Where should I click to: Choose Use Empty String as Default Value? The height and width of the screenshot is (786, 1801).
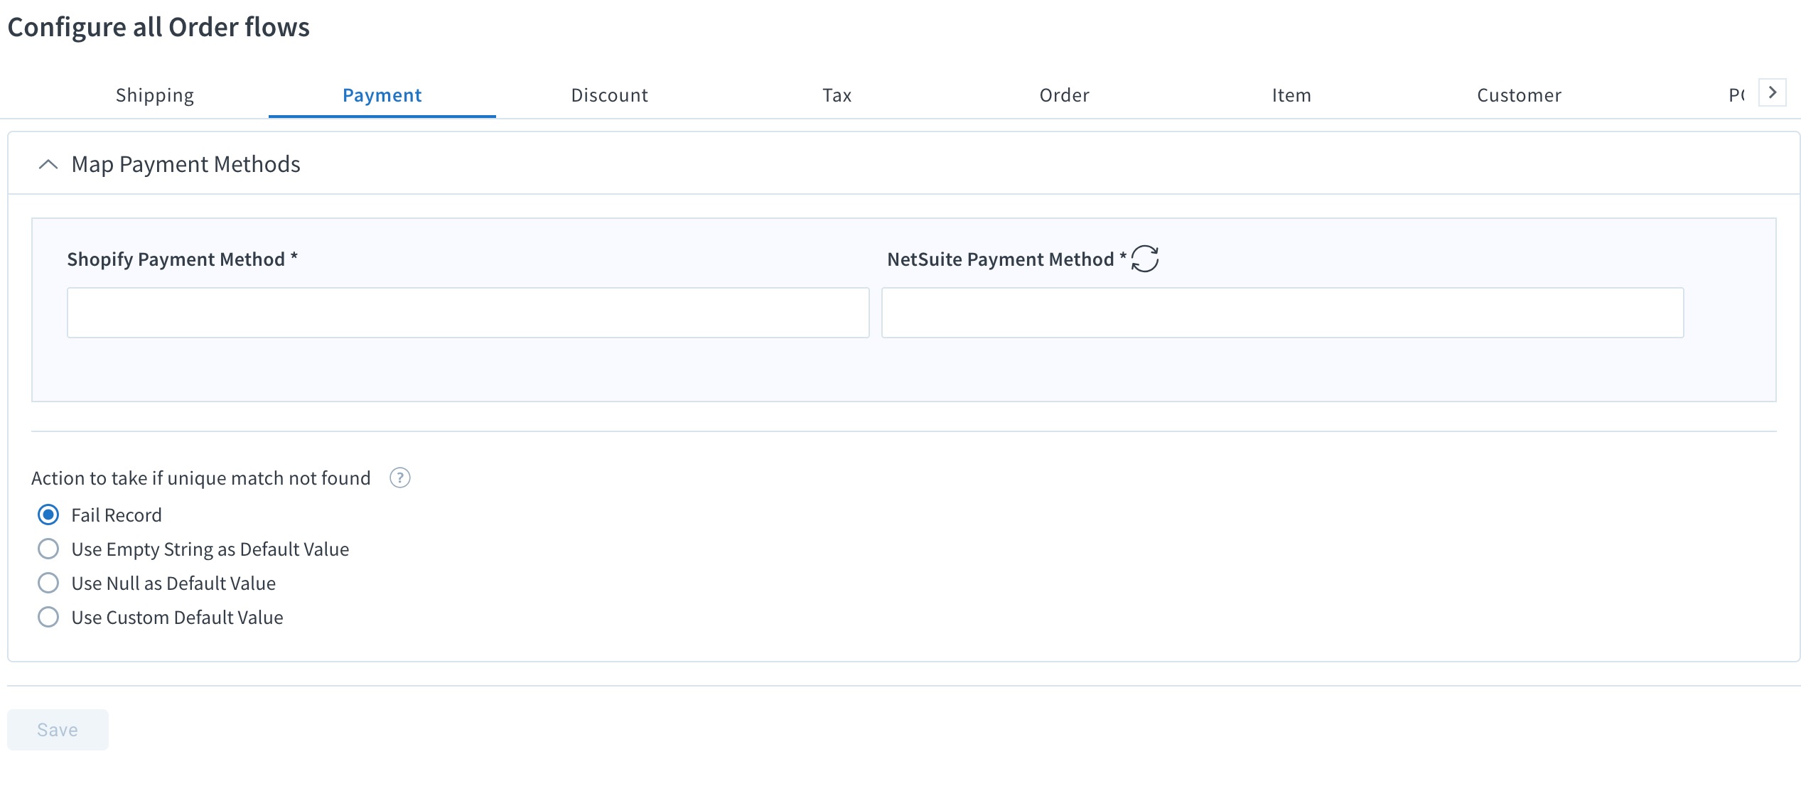pyautogui.click(x=48, y=549)
